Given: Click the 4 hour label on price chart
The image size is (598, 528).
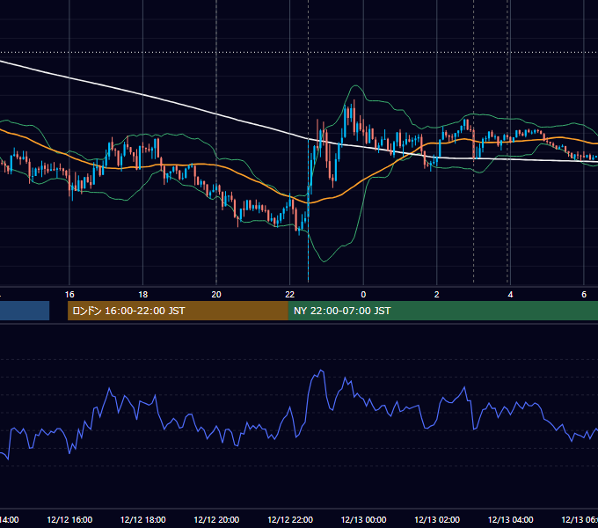Looking at the screenshot, I should point(510,295).
